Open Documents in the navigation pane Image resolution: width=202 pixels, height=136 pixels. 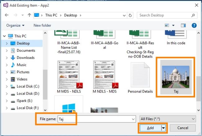26,50
